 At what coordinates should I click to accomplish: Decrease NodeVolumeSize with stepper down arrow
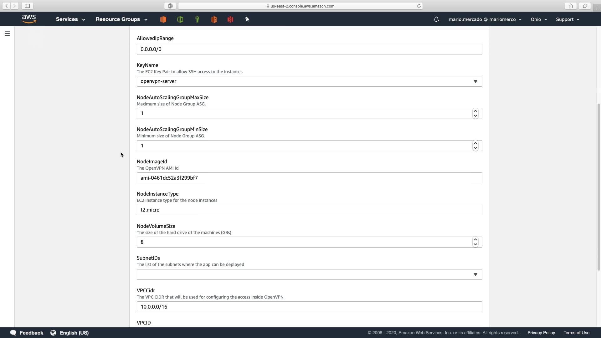475,244
